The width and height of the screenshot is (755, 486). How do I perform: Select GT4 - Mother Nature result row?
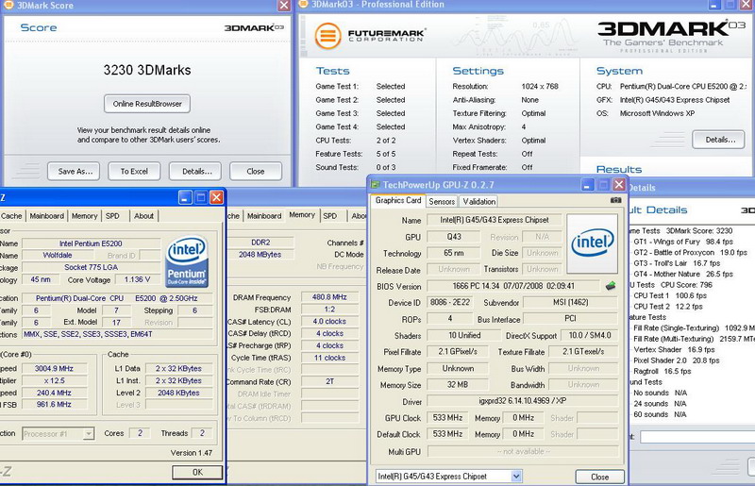click(682, 274)
